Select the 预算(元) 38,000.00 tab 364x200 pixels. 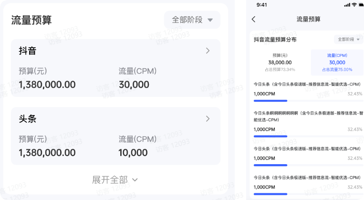[280, 62]
